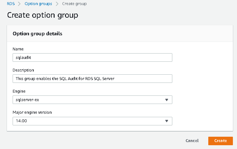Click the Description field label
This screenshot has height=149, width=237.
[23, 70]
